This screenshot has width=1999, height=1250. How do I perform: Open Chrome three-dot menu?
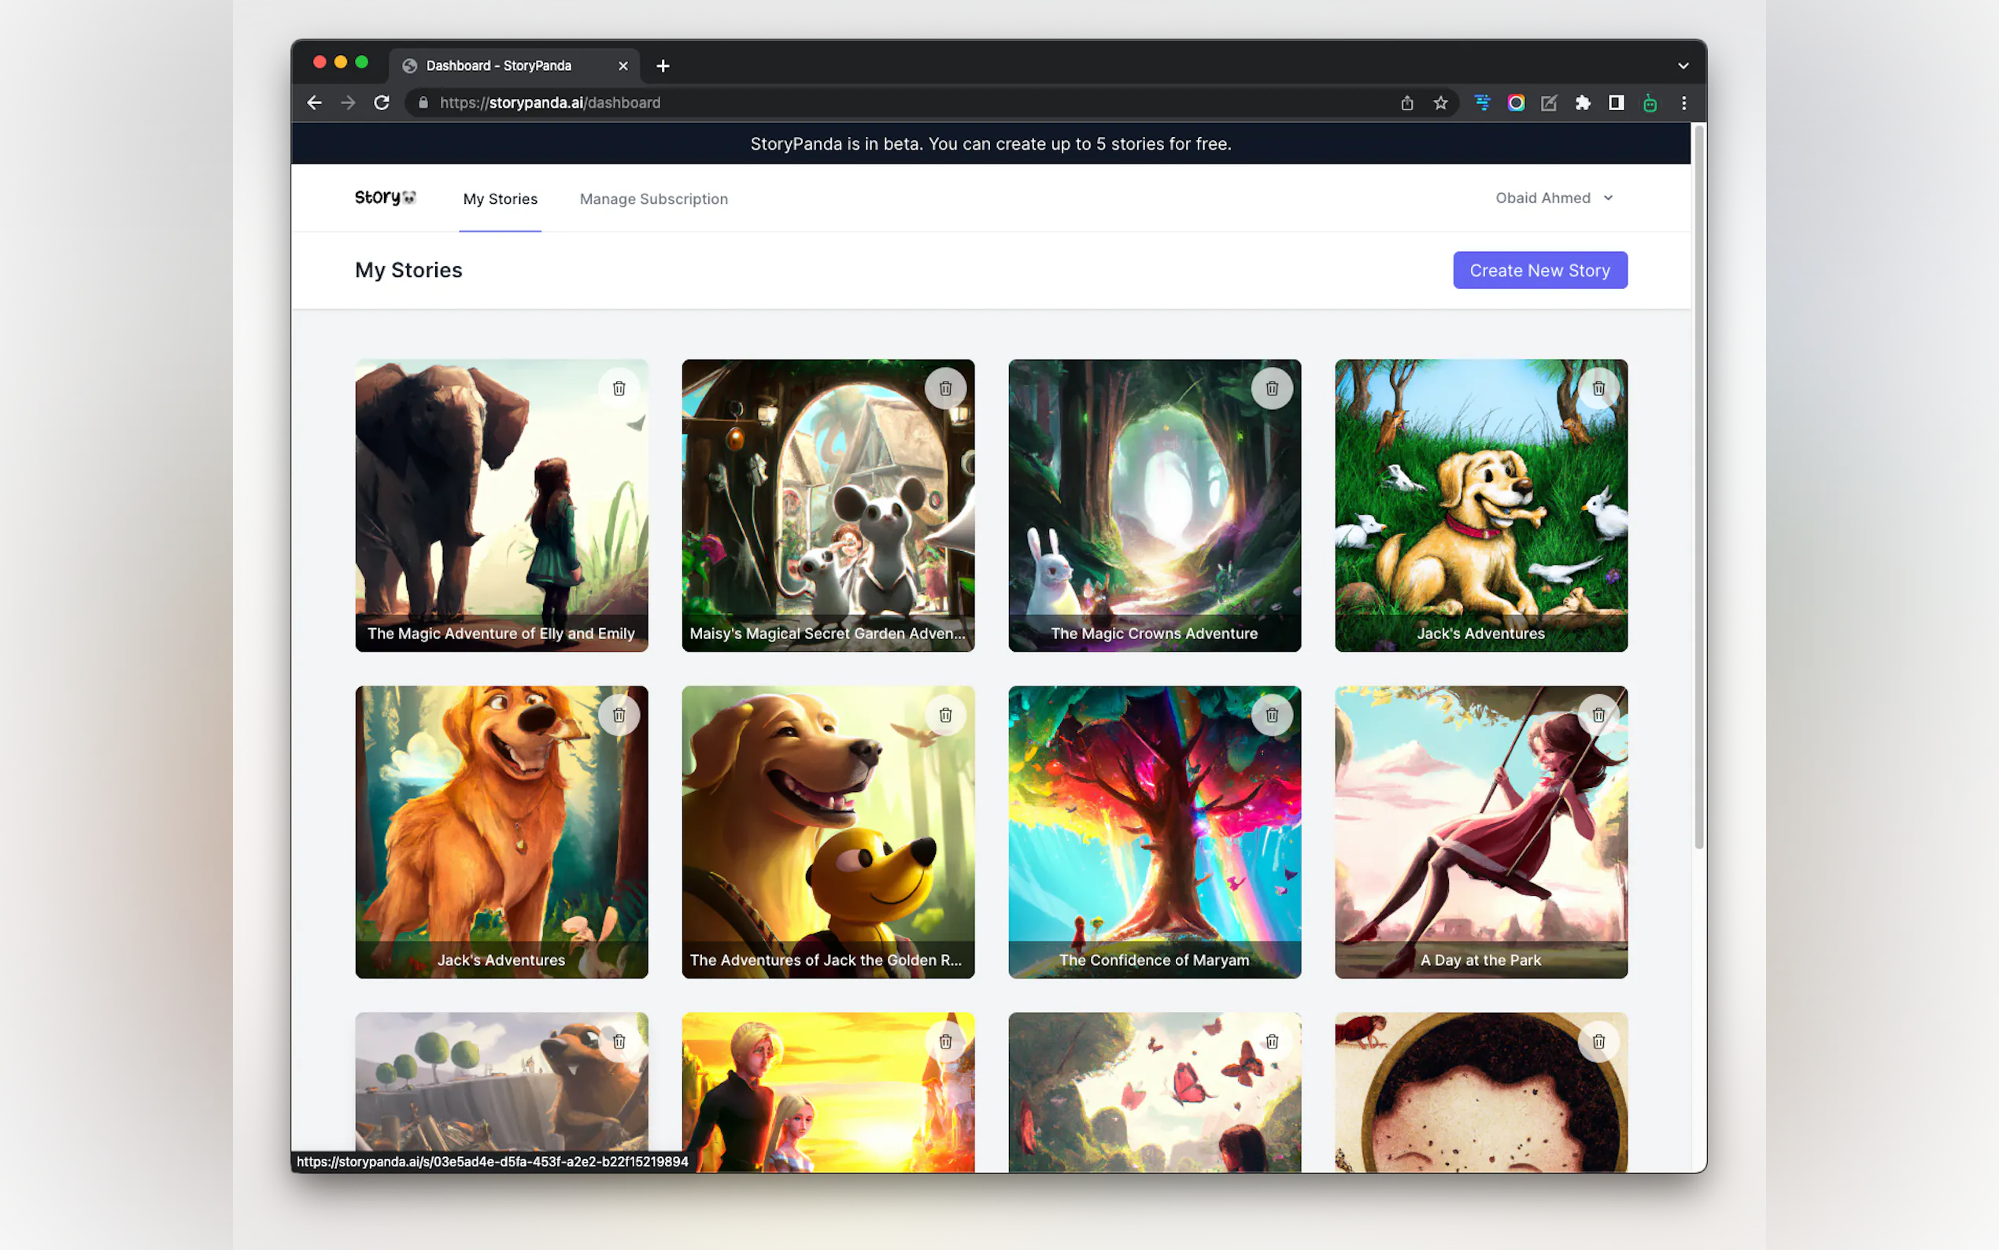point(1683,103)
